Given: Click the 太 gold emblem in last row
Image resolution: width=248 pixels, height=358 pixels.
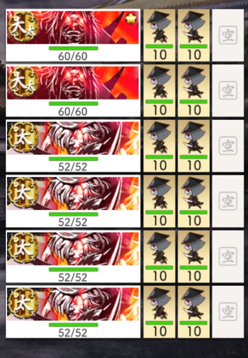Looking at the screenshot, I should (x=23, y=303).
